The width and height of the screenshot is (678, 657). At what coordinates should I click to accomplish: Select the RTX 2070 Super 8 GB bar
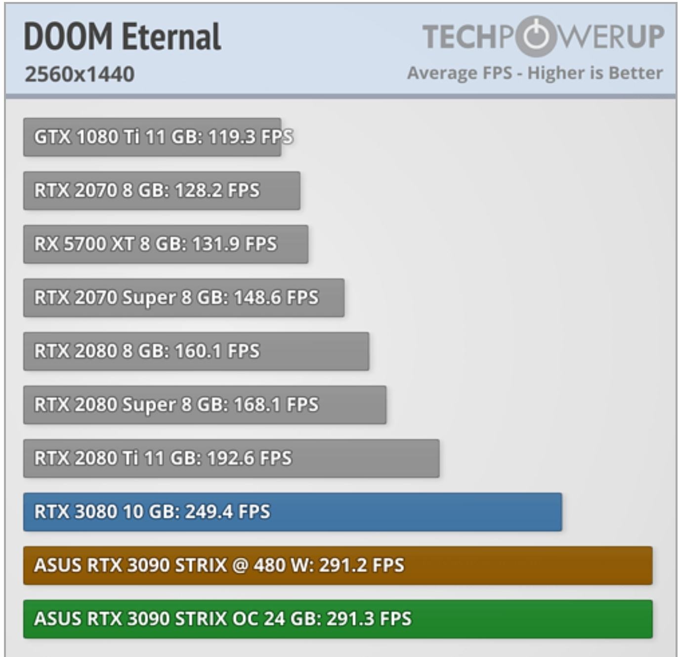coord(184,297)
